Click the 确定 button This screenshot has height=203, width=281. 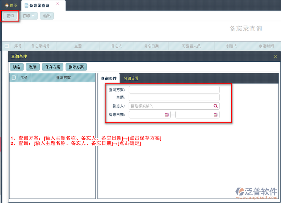(x=16, y=67)
